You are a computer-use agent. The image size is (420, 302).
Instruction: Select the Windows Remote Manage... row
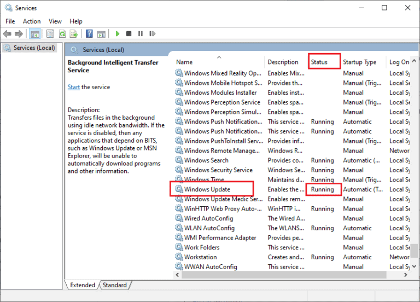pyautogui.click(x=292, y=150)
